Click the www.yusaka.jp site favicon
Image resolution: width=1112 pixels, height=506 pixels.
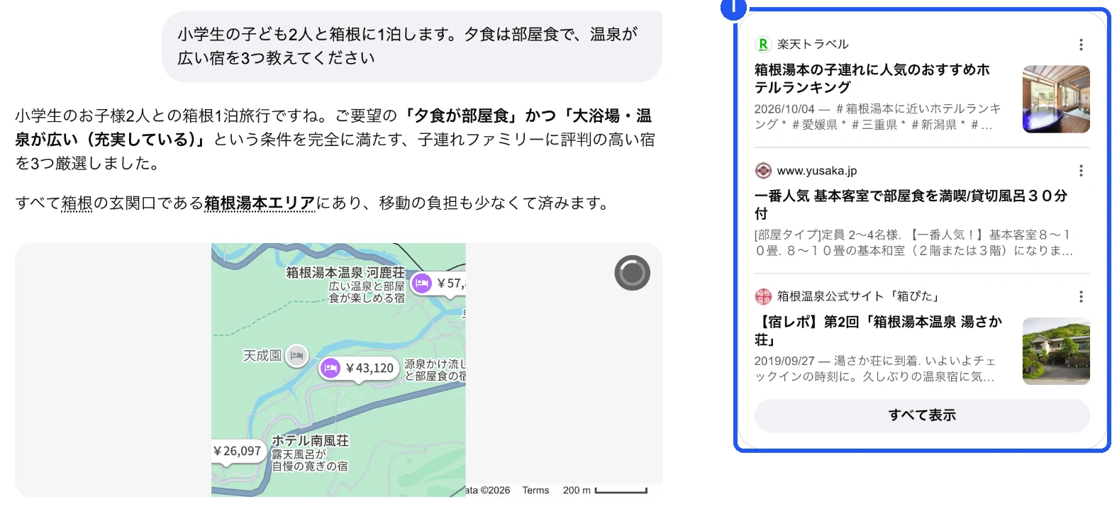coord(763,171)
